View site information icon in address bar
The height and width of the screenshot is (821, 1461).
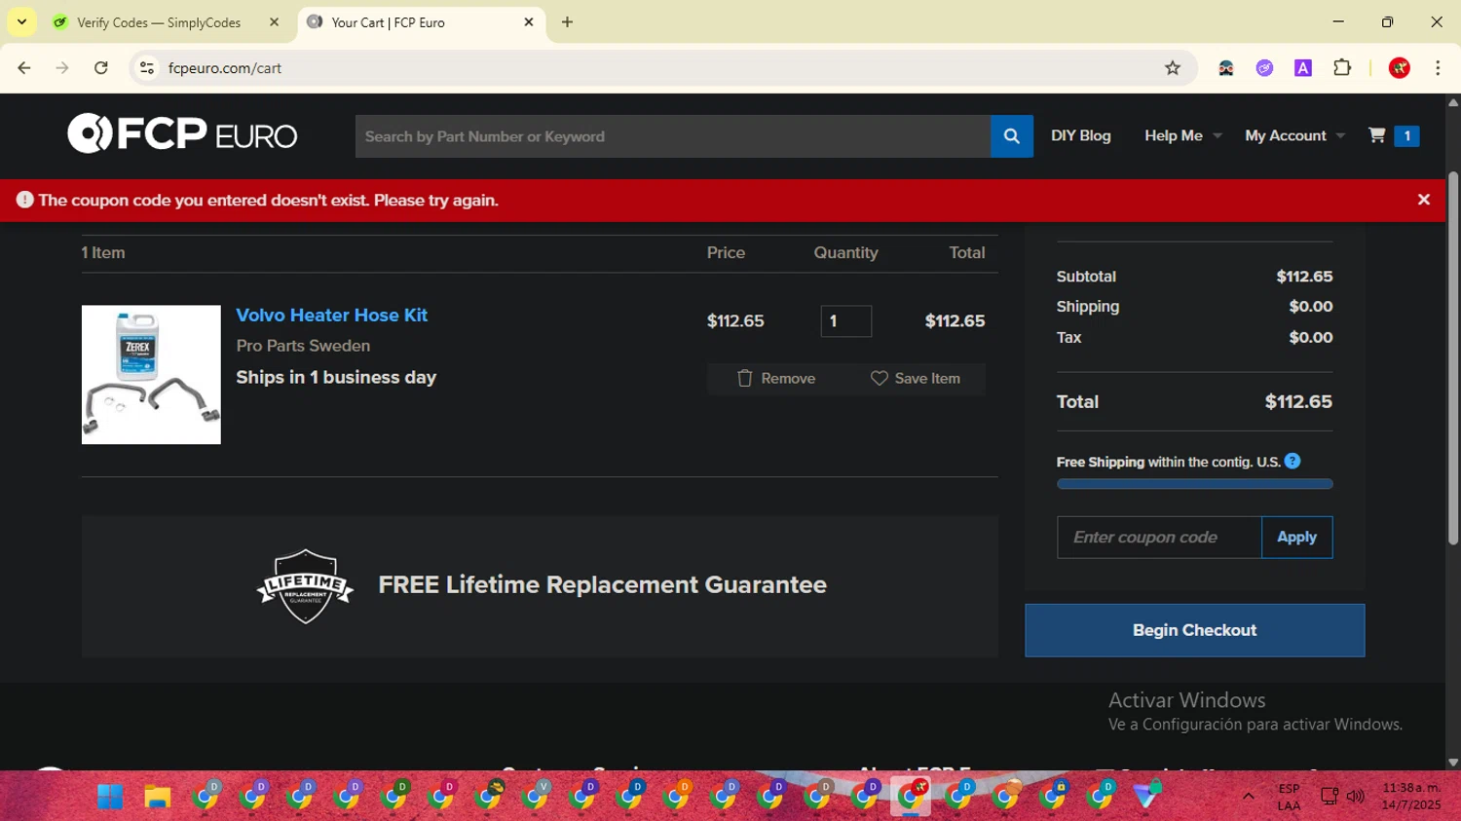[x=147, y=68]
